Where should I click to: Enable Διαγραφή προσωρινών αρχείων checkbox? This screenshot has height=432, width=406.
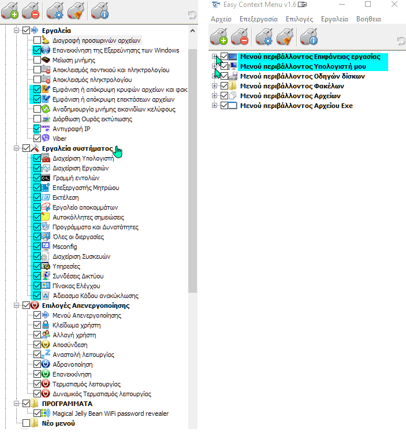[37, 40]
